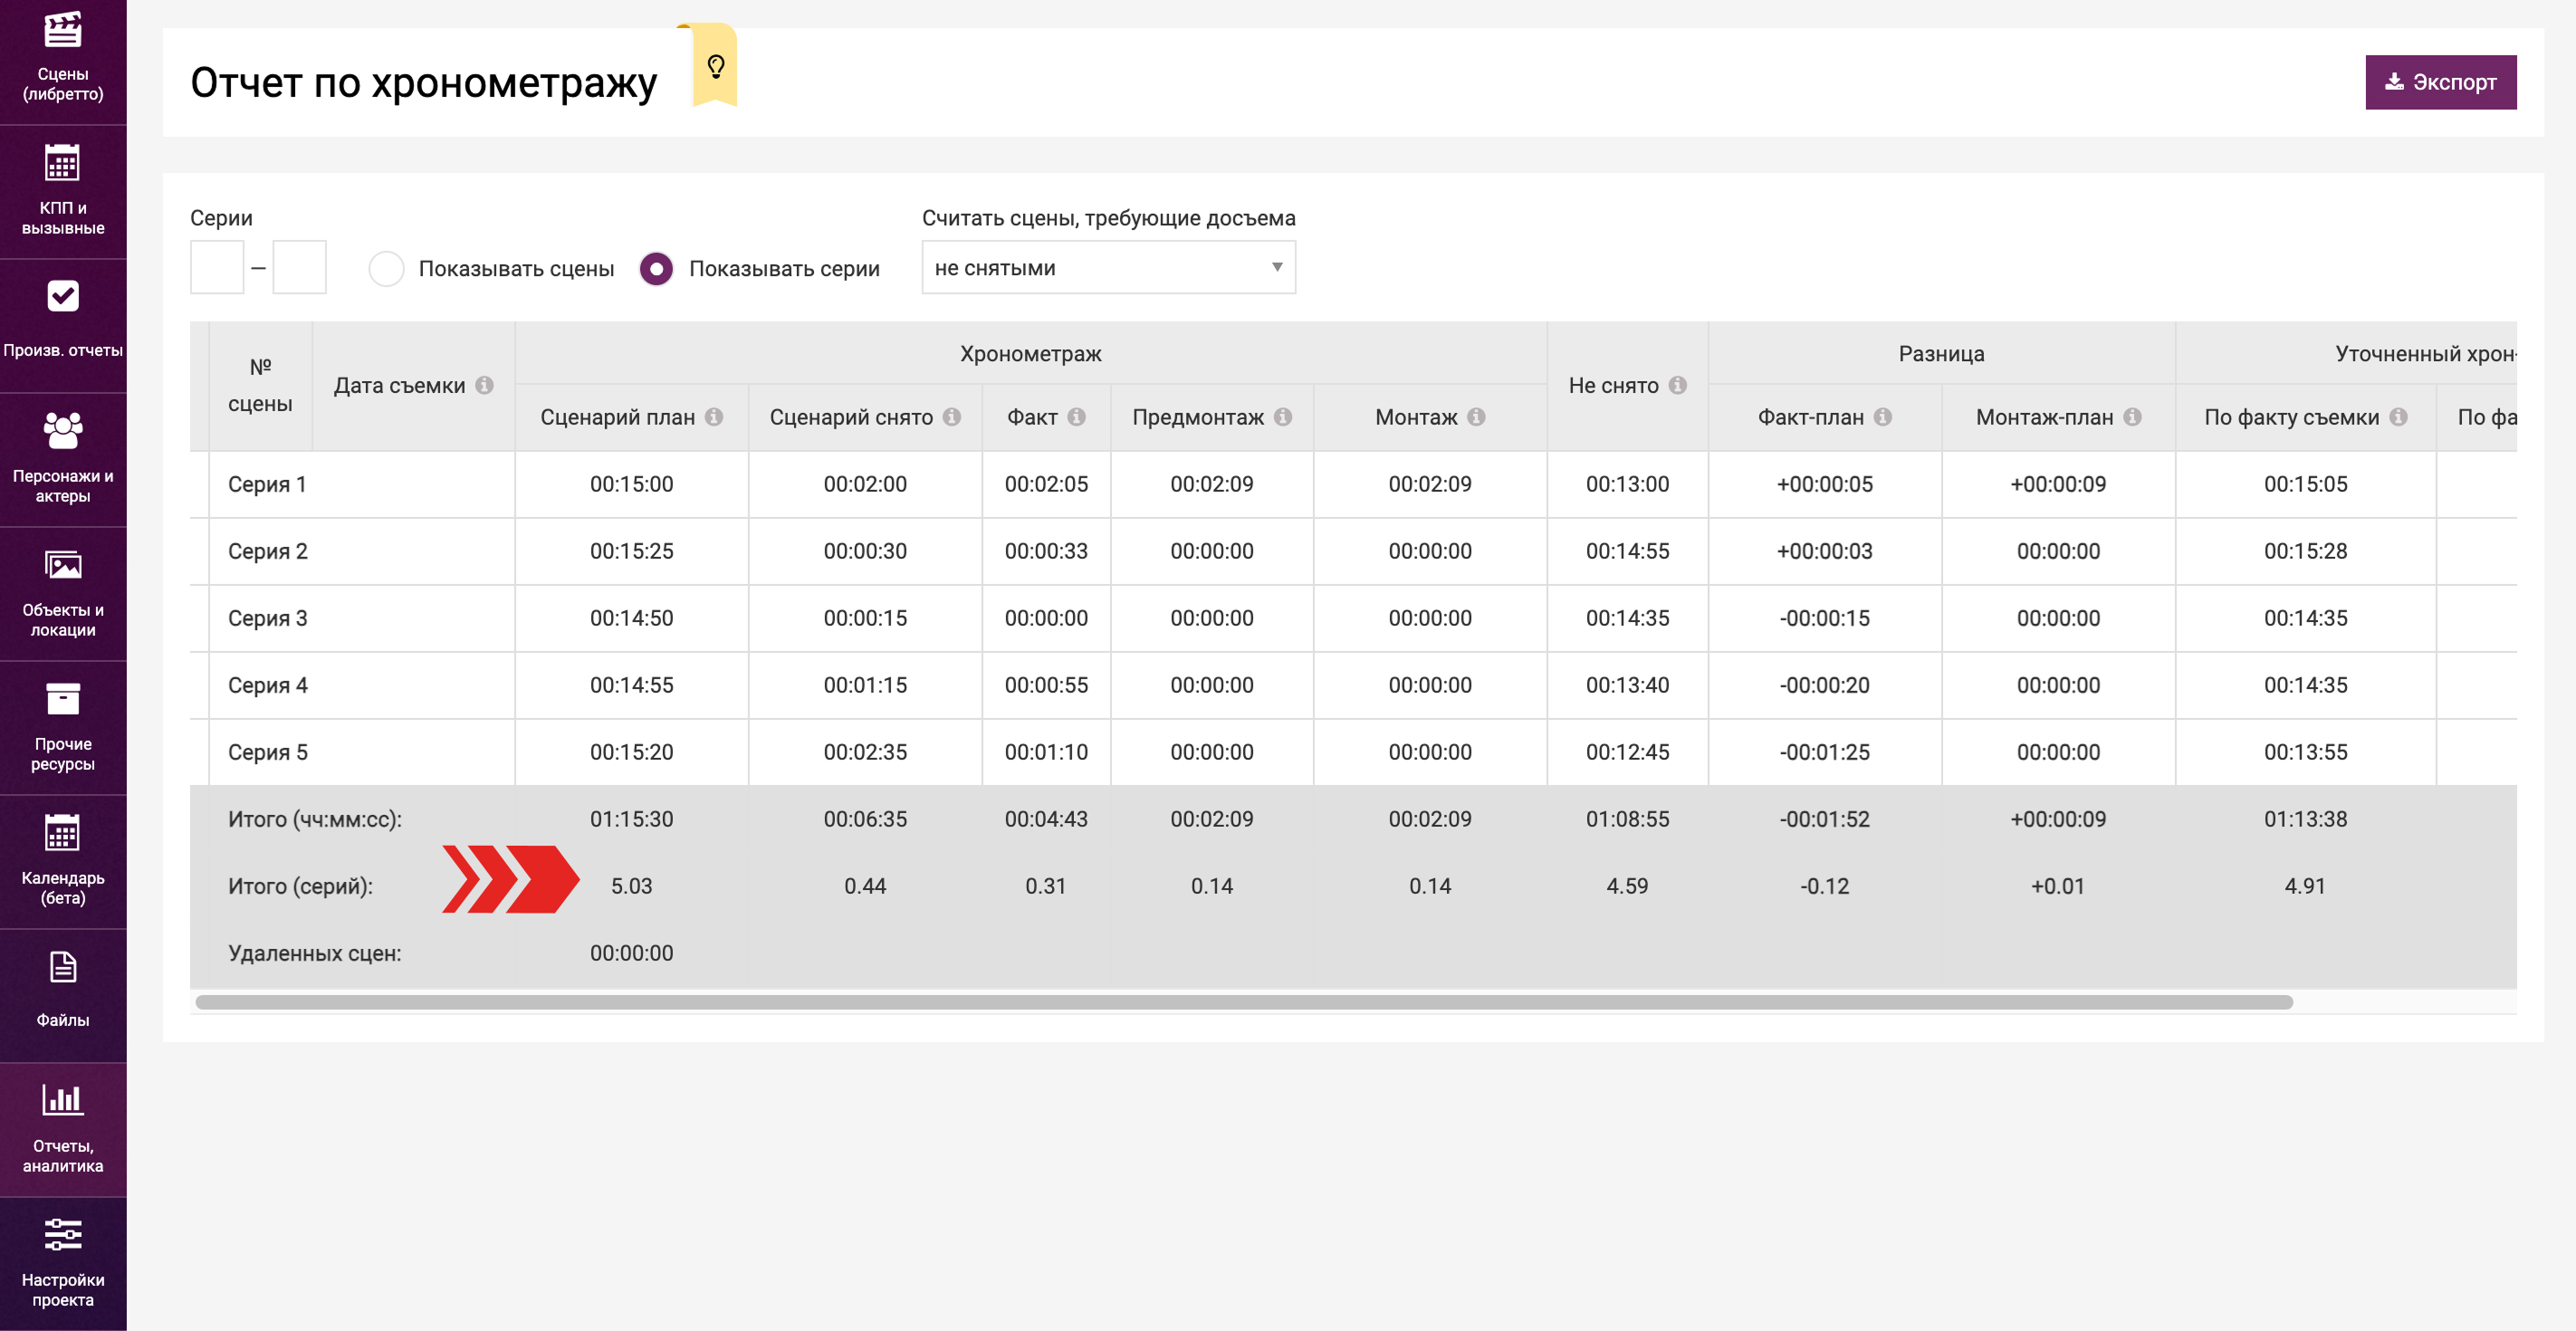This screenshot has width=2576, height=1331.
Task: Expand the не снятыми dropdown
Action: point(1108,268)
